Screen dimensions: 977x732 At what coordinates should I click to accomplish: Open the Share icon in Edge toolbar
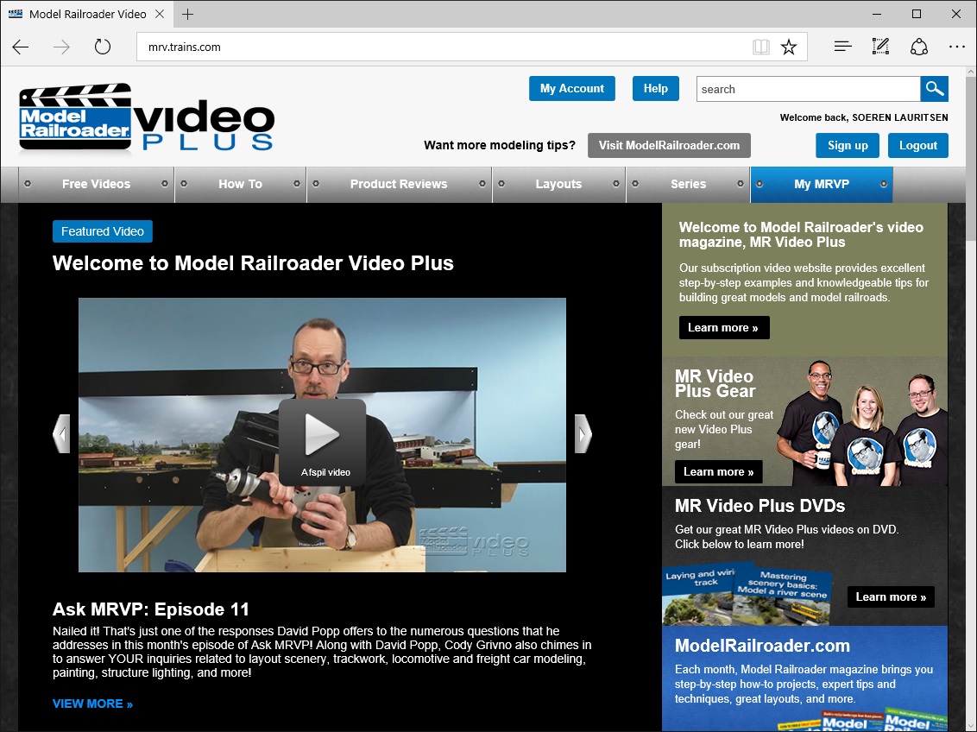(919, 47)
